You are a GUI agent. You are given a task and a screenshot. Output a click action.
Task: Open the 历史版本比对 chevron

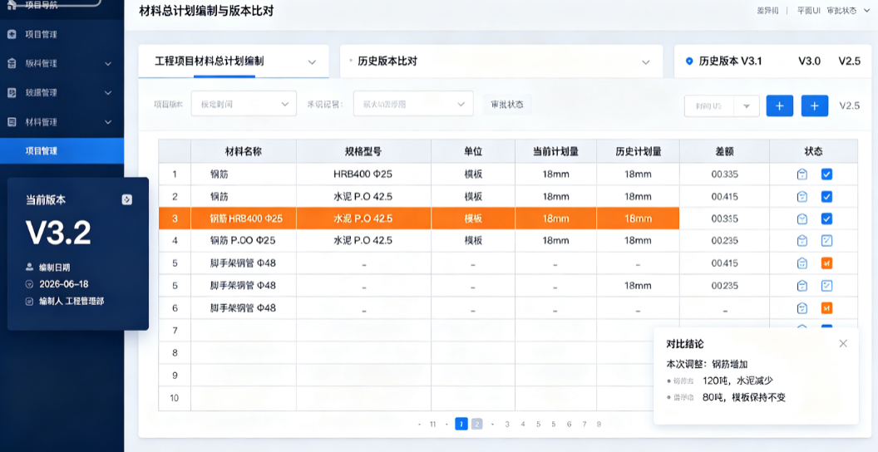(x=646, y=61)
